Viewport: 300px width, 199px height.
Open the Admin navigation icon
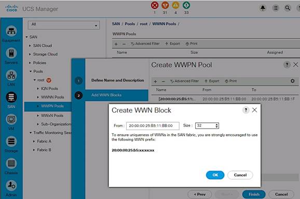[x=11, y=186]
